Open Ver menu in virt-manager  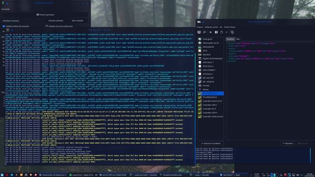pos(221,27)
